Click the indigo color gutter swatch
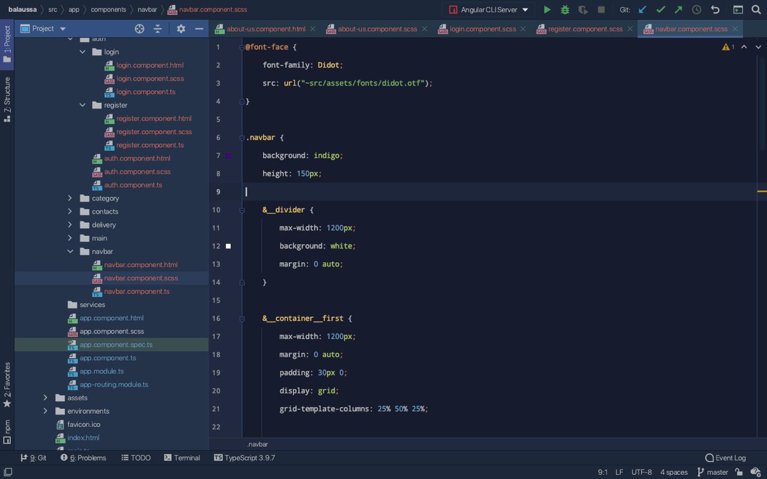This screenshot has width=767, height=479. (228, 156)
